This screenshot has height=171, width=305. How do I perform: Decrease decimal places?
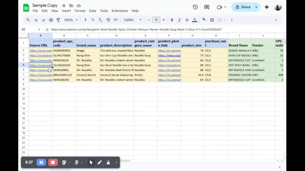[x=100, y=20]
